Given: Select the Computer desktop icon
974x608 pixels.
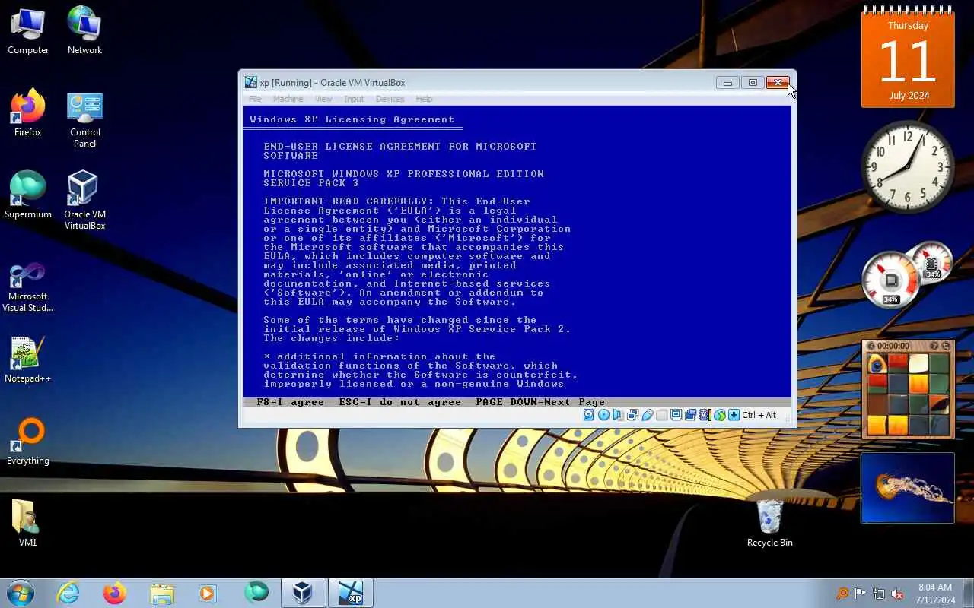Looking at the screenshot, I should 28,31.
